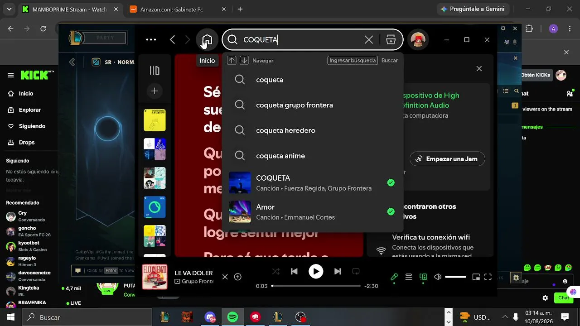Screen dimensions: 580x326
Task: Open Kick chat settings gear
Action: 545,298
